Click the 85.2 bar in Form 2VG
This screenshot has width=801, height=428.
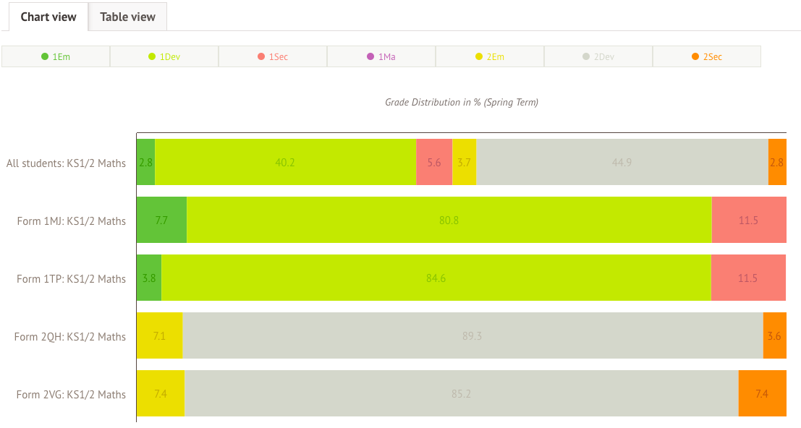[461, 393]
